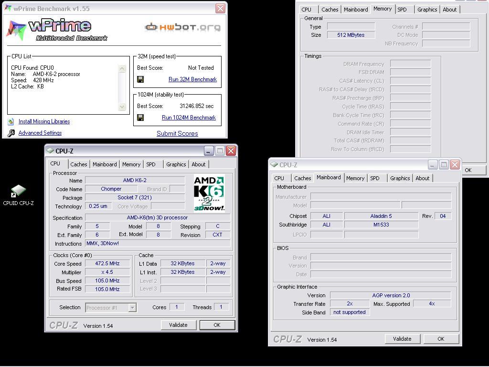Screen dimensions: 489x367
Task: Click the Package value Socket 7 (321)
Action: point(135,197)
